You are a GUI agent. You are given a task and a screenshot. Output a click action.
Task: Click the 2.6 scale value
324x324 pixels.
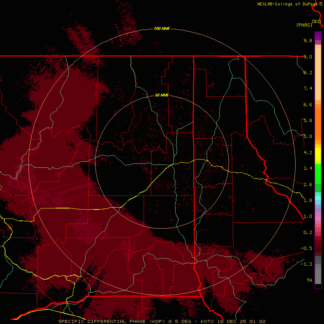pos(308,185)
